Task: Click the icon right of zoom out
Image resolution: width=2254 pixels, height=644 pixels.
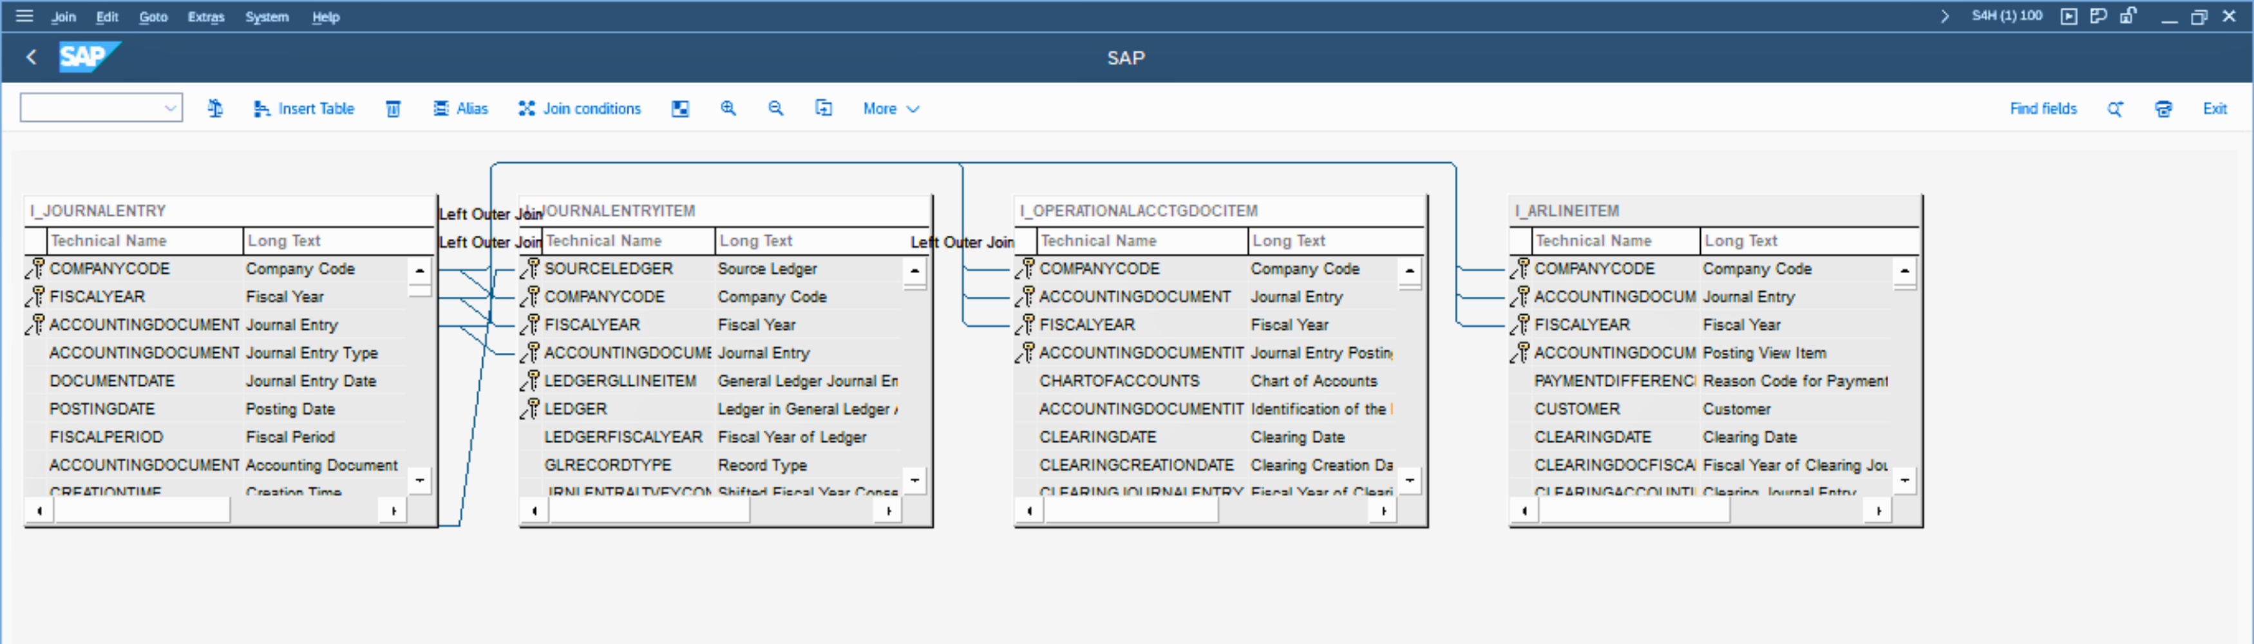Action: pyautogui.click(x=824, y=108)
